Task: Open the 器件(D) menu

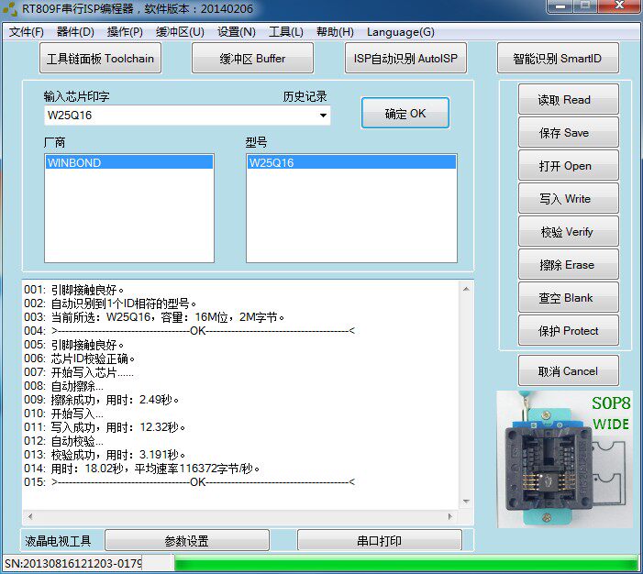Action: coord(75,32)
